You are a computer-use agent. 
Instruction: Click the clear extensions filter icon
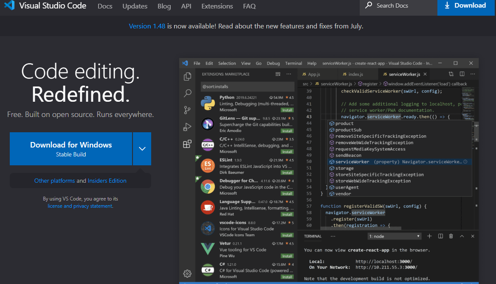(x=278, y=74)
